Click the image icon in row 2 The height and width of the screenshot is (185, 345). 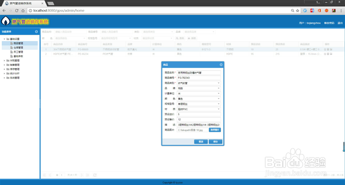(x=331, y=54)
